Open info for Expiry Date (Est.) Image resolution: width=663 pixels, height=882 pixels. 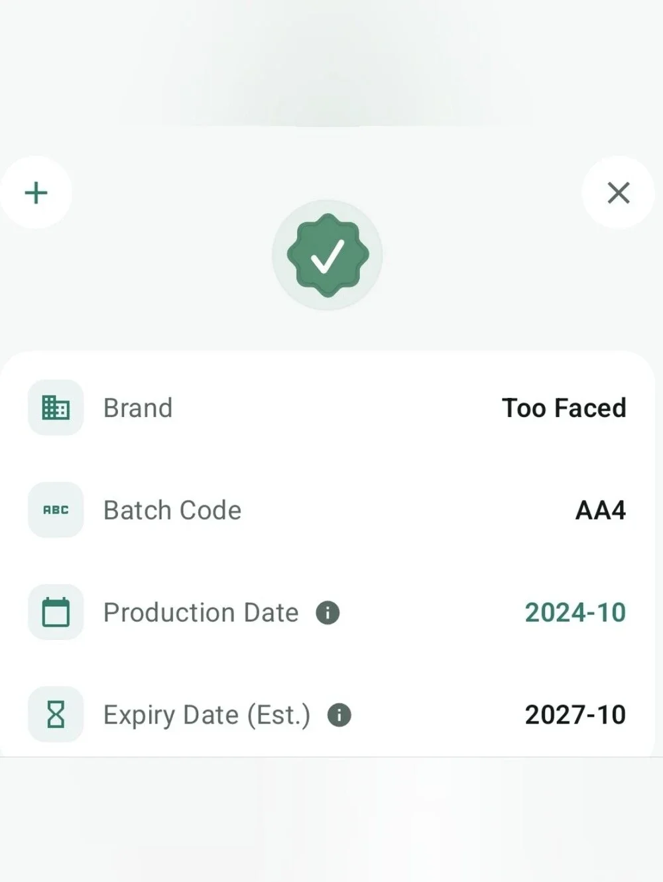click(x=339, y=715)
